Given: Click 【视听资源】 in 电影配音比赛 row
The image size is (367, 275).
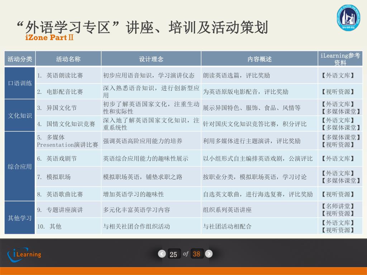Looking at the screenshot, I should click(338, 92).
